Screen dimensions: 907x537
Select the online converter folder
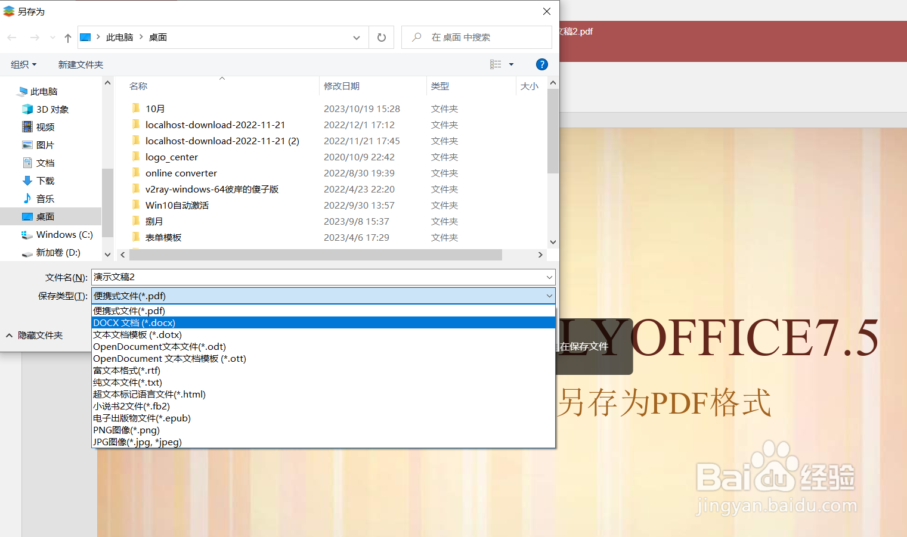[181, 173]
